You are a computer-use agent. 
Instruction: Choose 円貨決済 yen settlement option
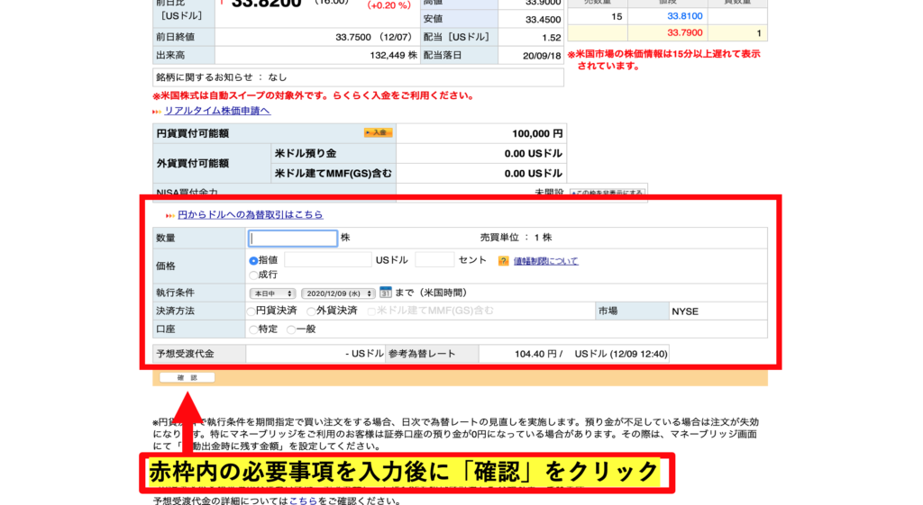(251, 311)
